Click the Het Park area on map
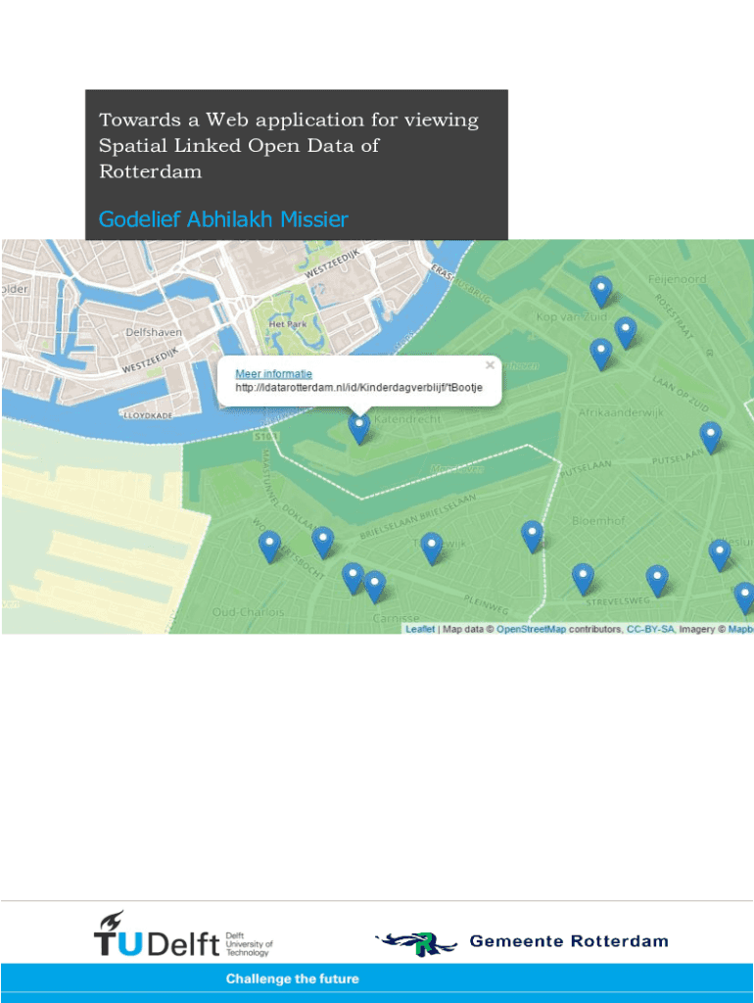The width and height of the screenshot is (754, 1003). point(289,323)
